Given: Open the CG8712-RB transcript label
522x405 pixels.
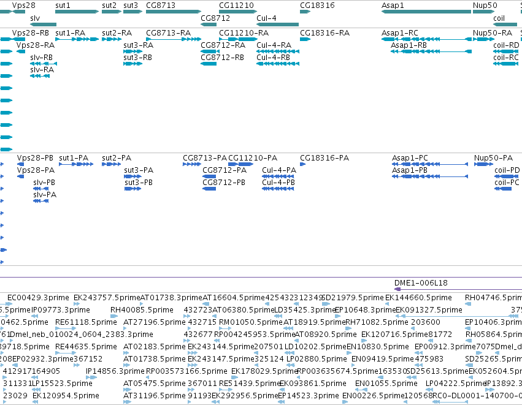Looking at the screenshot, I should coord(223,58).
